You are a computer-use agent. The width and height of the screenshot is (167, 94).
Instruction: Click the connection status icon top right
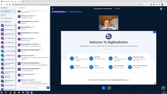(x=161, y=9)
